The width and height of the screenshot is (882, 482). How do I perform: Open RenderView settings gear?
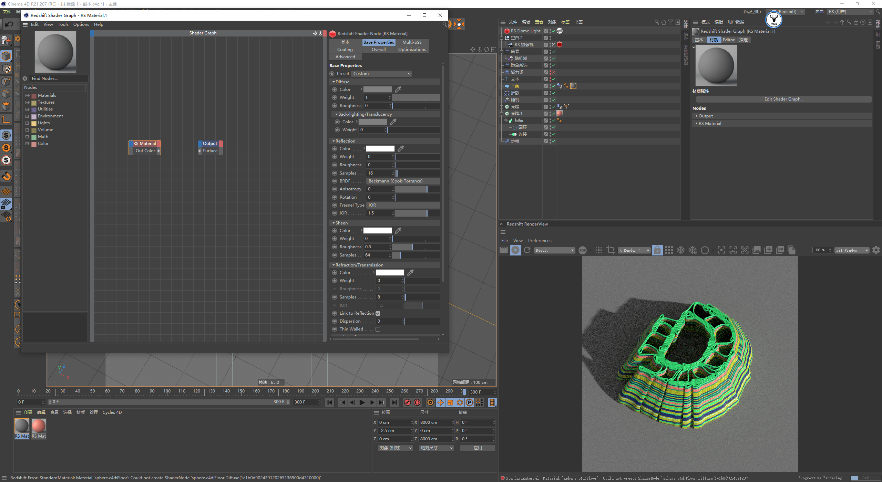(x=876, y=250)
